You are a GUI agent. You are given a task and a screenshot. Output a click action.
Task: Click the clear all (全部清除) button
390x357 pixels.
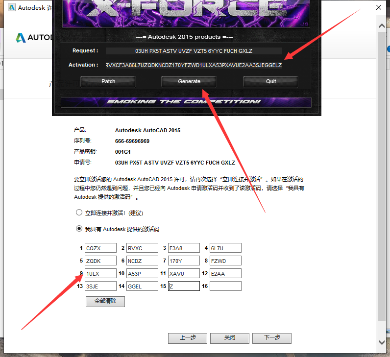(105, 301)
